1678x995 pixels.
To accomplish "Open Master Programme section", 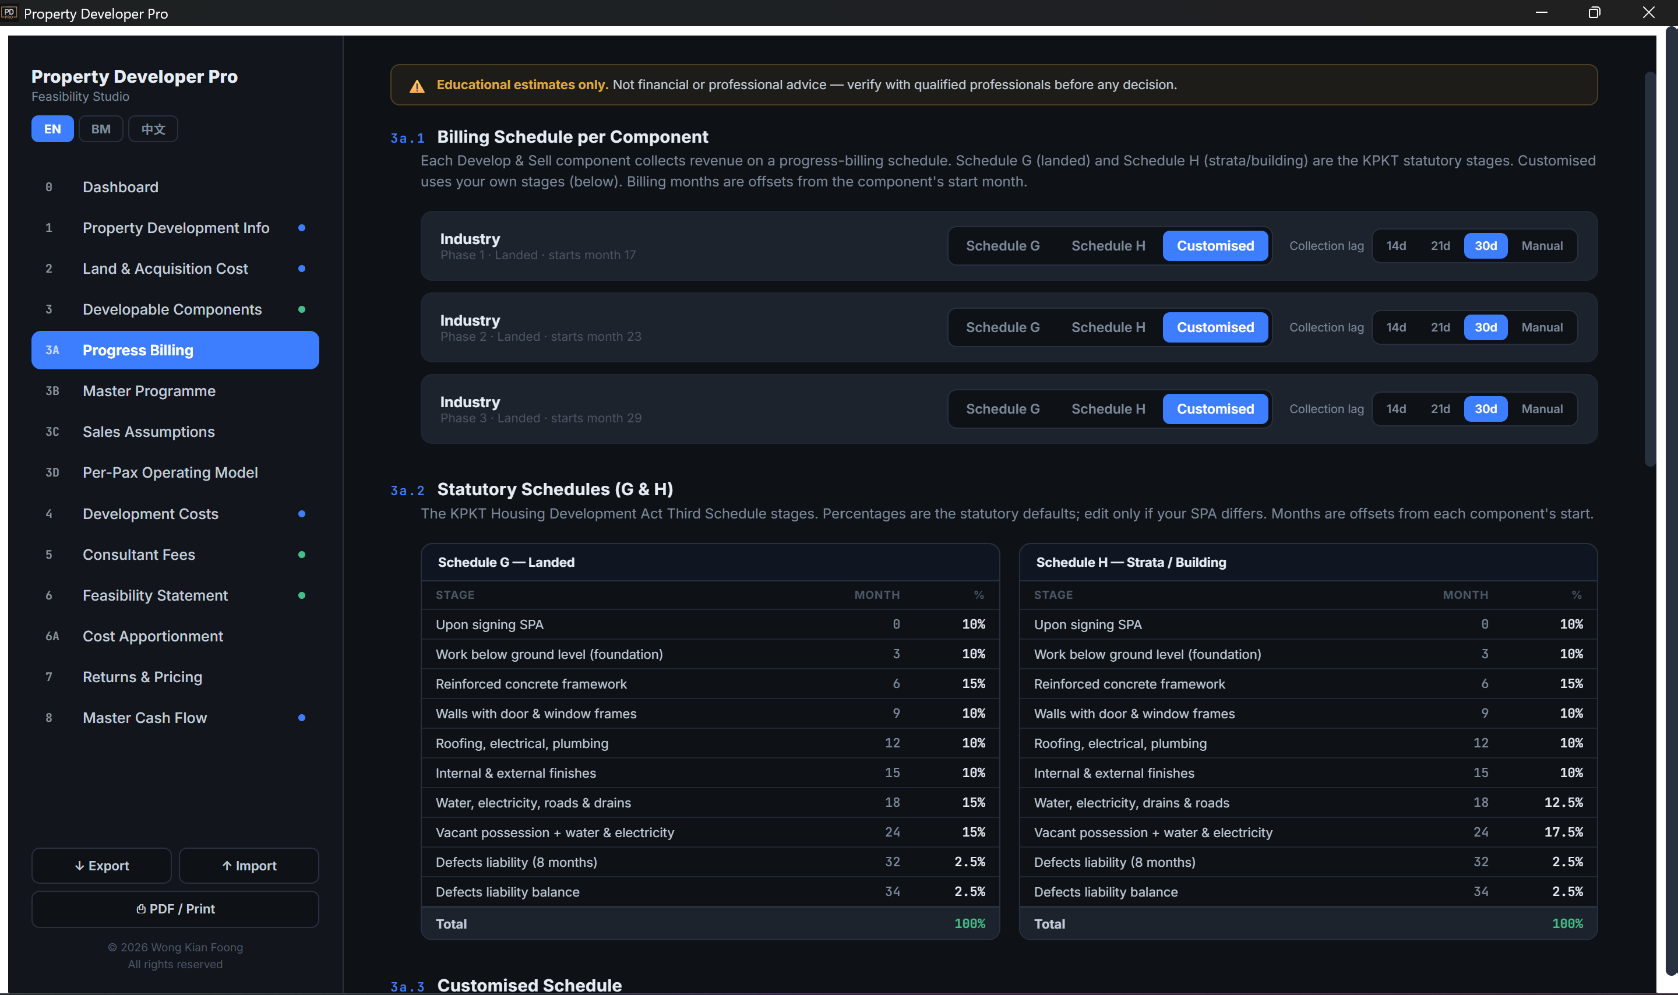I will click(175, 391).
